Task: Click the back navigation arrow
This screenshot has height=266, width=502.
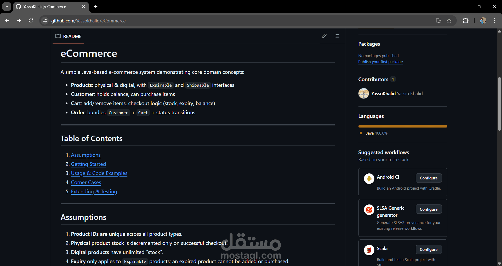Action: (7, 20)
